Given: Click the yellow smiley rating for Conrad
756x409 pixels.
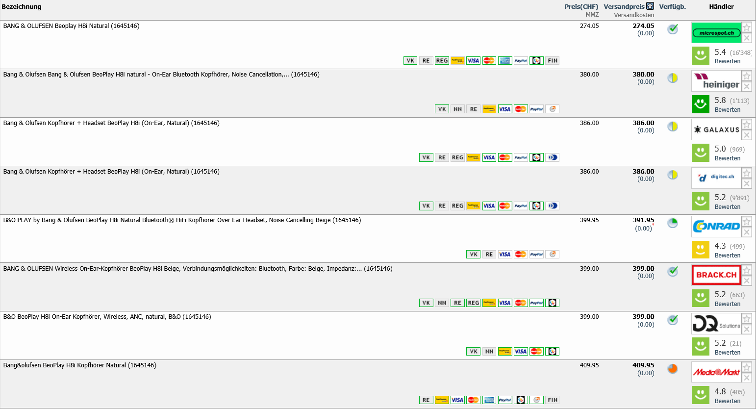Looking at the screenshot, I should 700,250.
